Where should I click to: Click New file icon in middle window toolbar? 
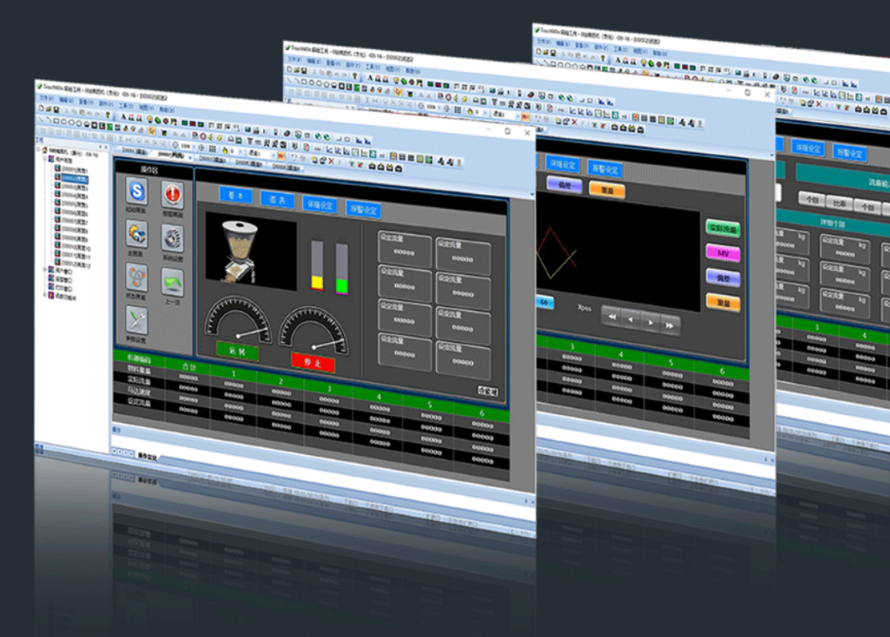point(289,70)
